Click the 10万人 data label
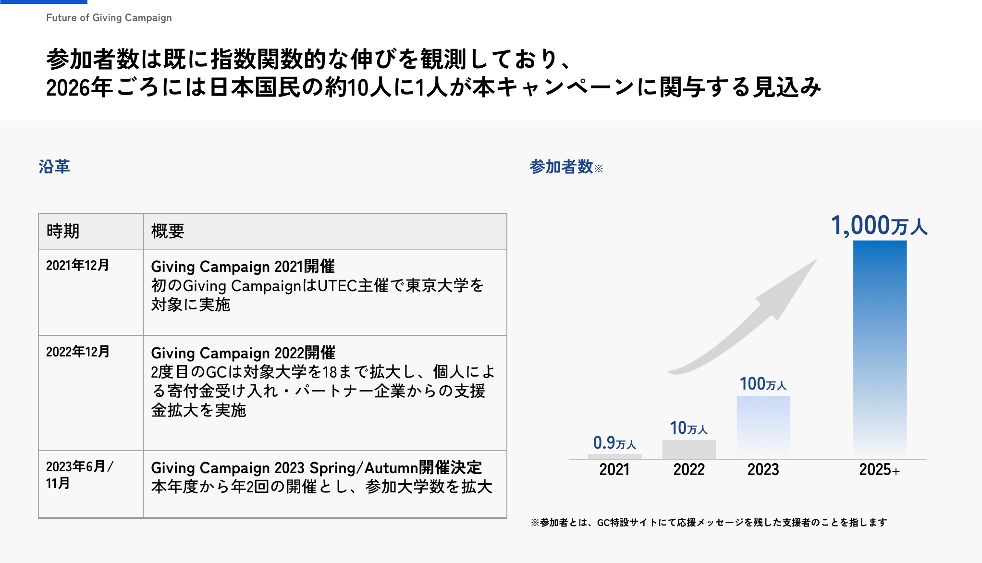 pos(688,428)
